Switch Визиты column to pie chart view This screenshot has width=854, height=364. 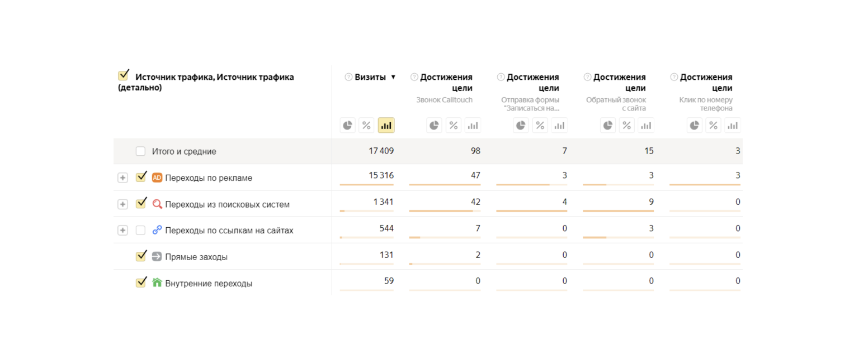point(348,125)
